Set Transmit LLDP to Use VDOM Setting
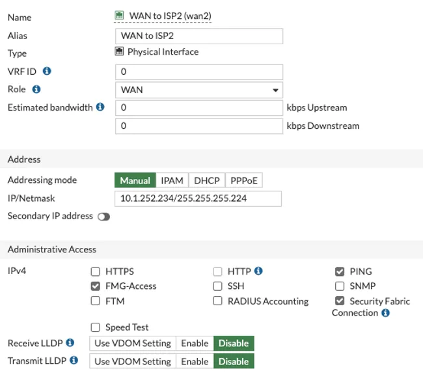The height and width of the screenshot is (380, 423). [133, 361]
